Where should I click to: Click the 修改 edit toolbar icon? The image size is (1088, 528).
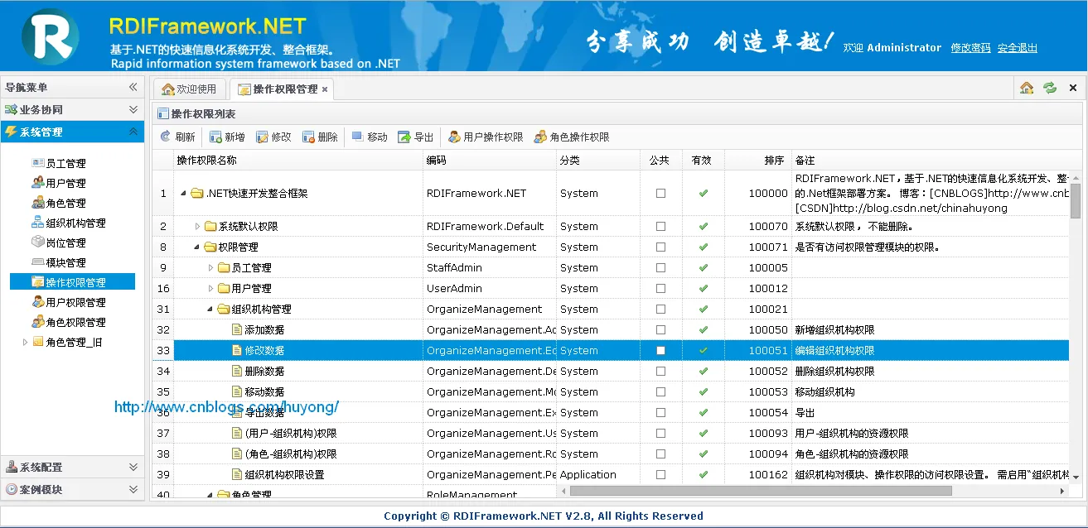[262, 137]
